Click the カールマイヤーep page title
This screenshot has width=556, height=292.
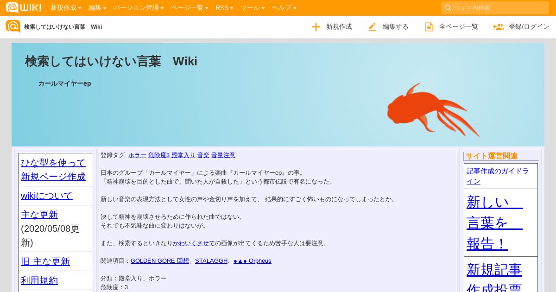64,83
